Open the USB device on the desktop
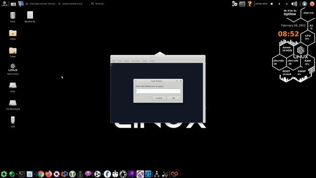Viewport: 316px width, 178px height. tap(13, 122)
